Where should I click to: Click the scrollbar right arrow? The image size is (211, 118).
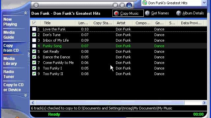click(204, 103)
